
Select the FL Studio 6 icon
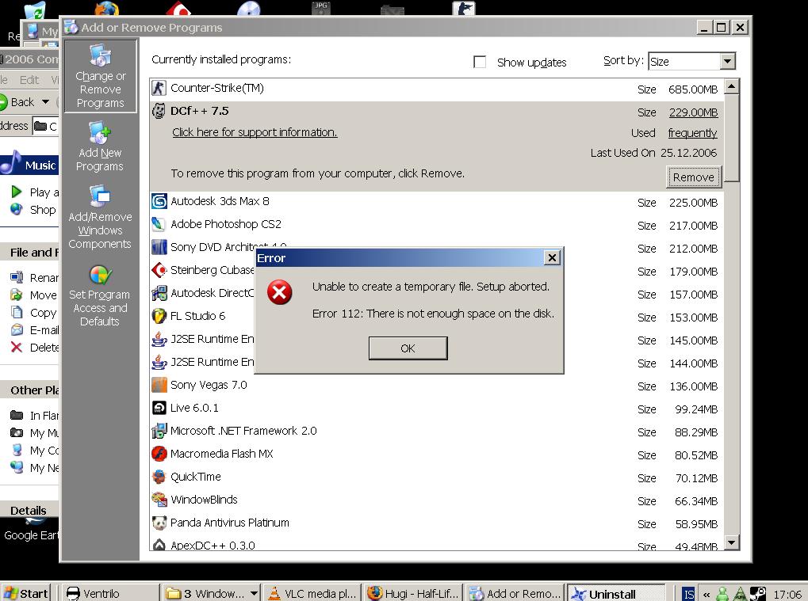click(159, 315)
